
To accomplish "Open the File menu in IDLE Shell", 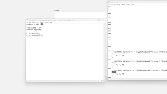I will 109,4.
